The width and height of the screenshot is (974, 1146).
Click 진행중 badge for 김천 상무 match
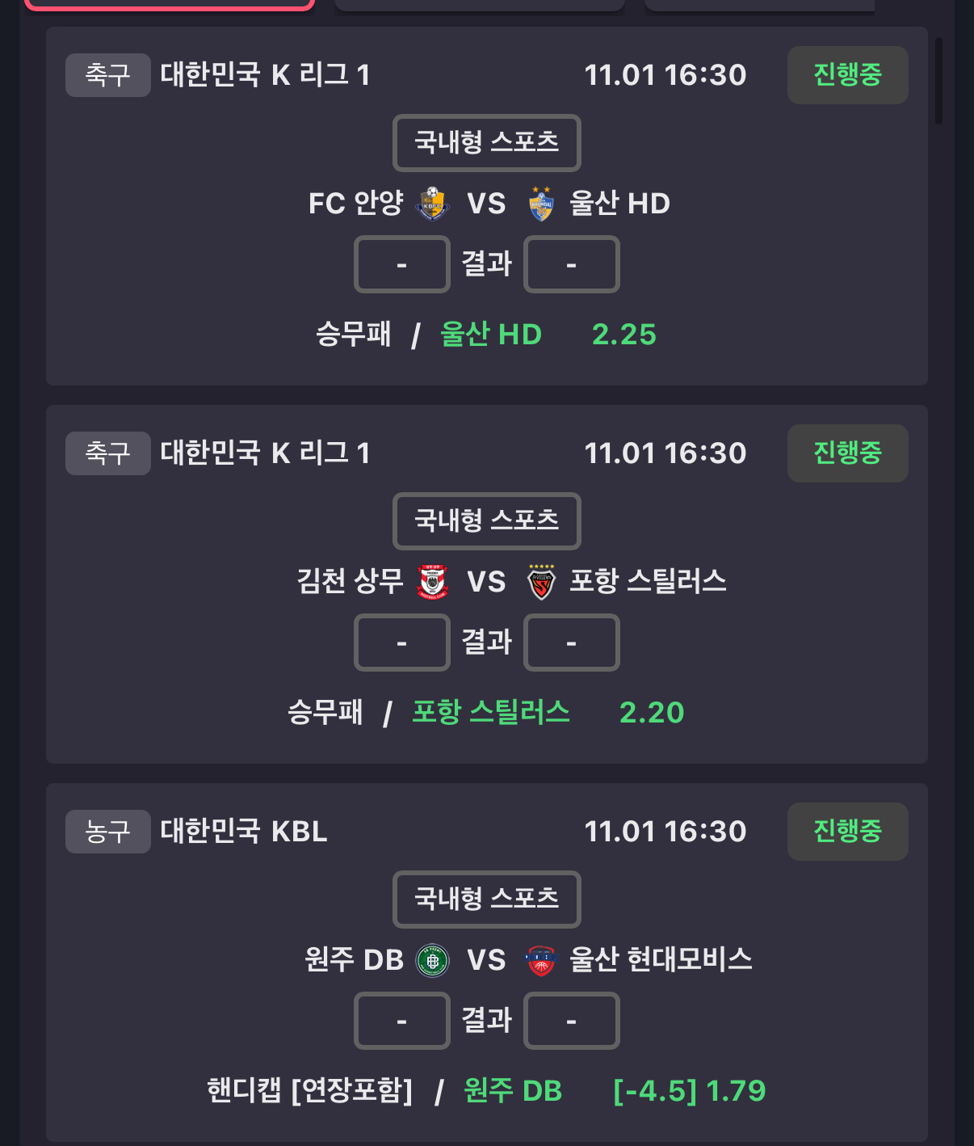click(847, 453)
